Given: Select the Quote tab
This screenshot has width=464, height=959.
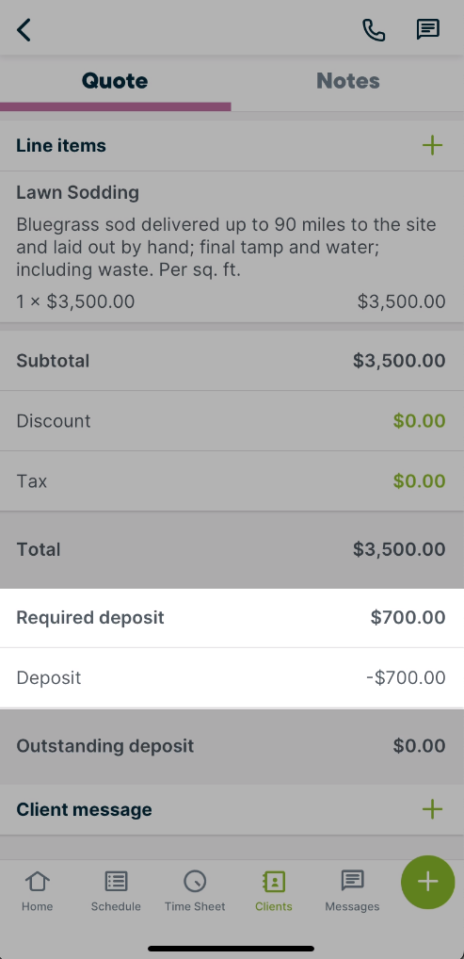Looking at the screenshot, I should [115, 81].
